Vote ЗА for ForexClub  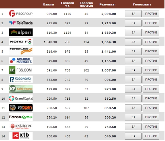(133, 51)
